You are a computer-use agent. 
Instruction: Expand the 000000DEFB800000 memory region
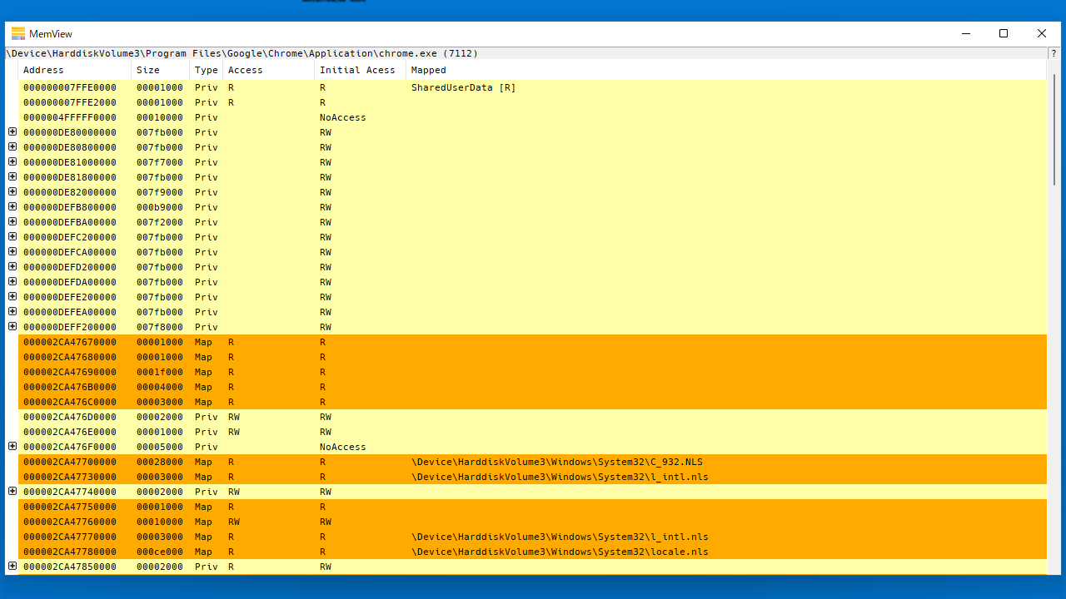click(12, 207)
